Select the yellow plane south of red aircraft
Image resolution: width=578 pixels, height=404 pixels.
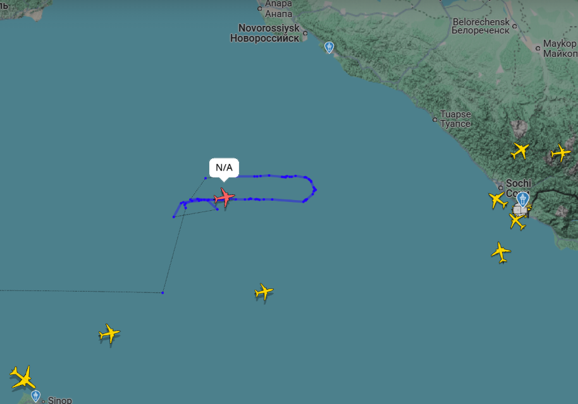click(264, 292)
